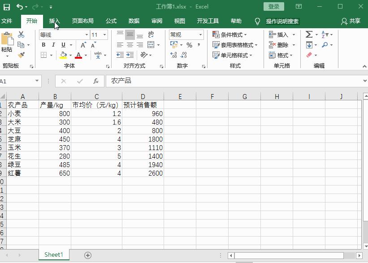The image size is (368, 263).
Task: Open the 数据 ribbon tab
Action: point(133,21)
